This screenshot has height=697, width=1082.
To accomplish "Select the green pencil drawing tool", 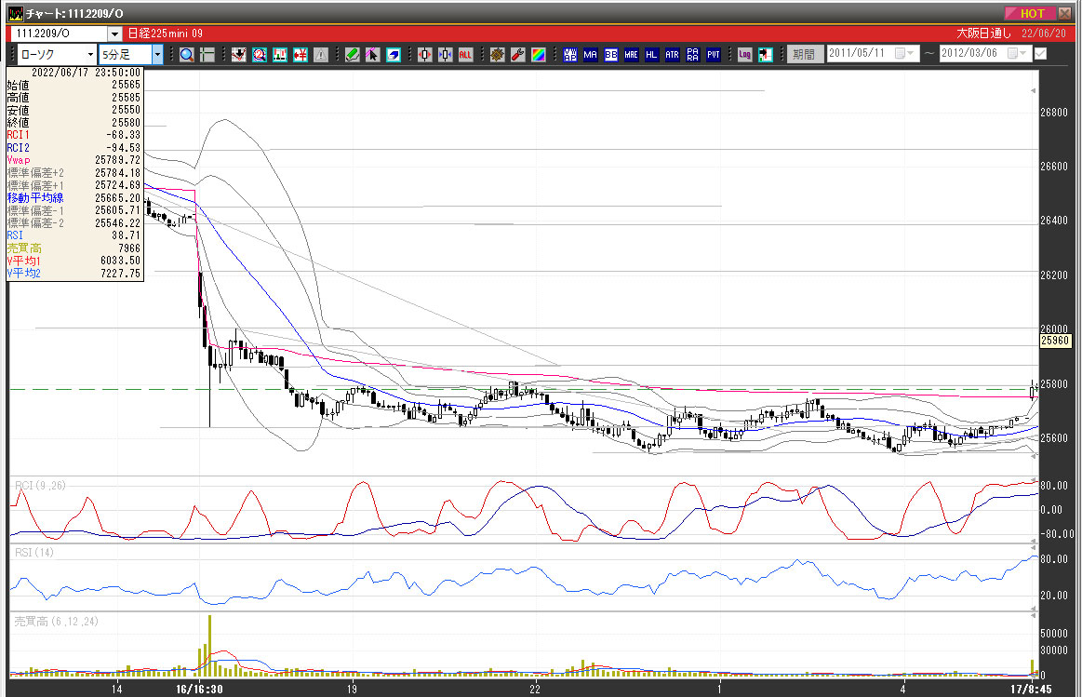I will (x=352, y=55).
